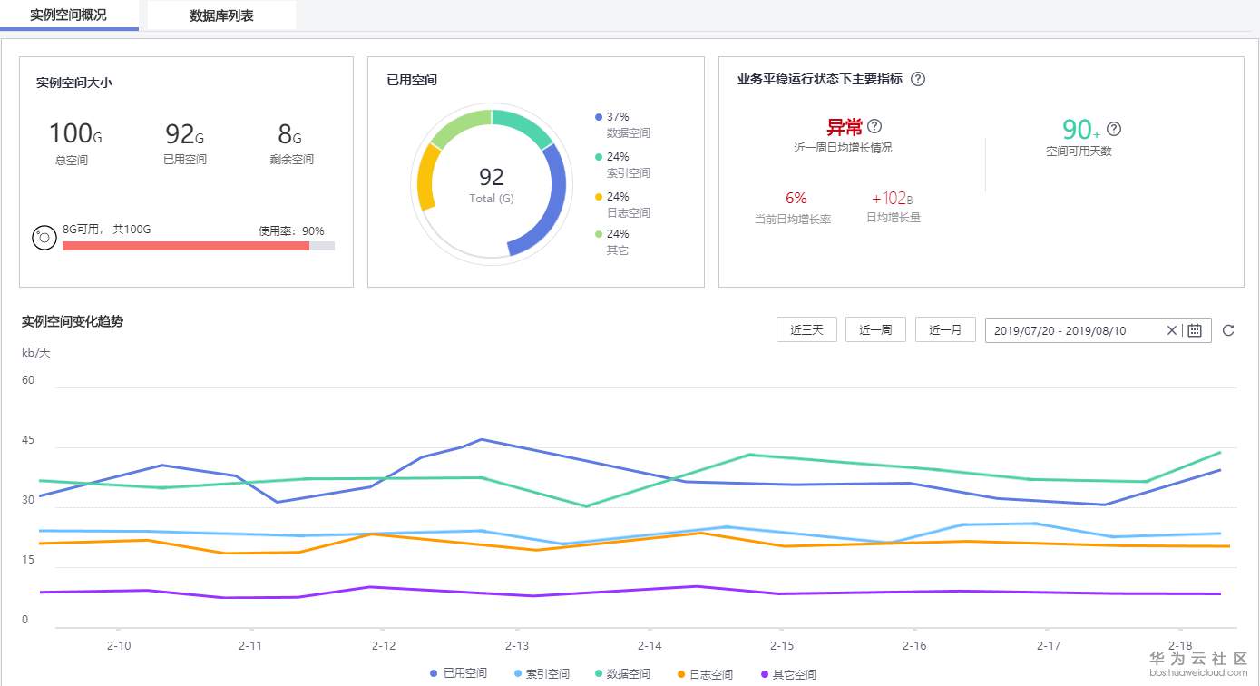Viewport: 1260px width, 686px height.
Task: Click the 92G used space value
Action: click(185, 134)
